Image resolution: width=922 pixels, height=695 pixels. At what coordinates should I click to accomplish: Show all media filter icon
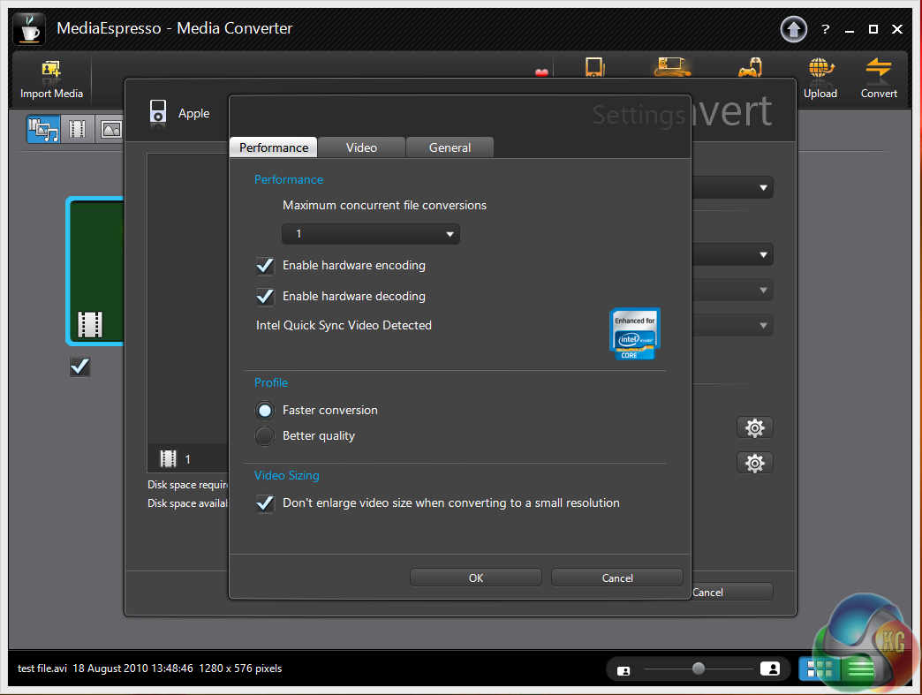[43, 130]
